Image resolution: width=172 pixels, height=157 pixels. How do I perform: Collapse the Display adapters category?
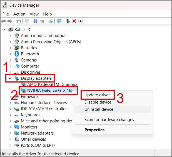click(10, 78)
